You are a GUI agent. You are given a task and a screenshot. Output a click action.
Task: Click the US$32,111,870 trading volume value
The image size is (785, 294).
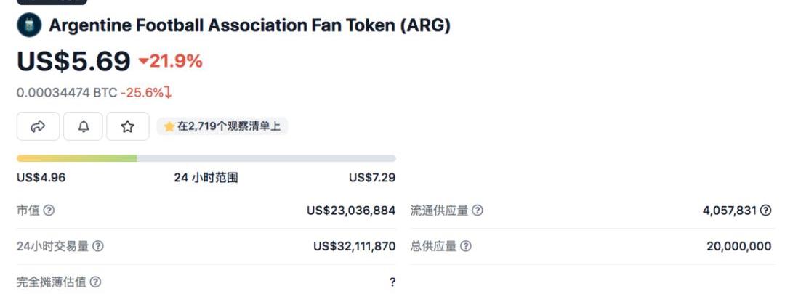pyautogui.click(x=354, y=246)
